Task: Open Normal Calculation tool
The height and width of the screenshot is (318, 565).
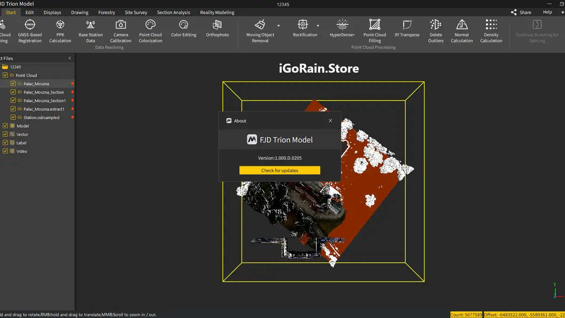Action: click(x=462, y=31)
